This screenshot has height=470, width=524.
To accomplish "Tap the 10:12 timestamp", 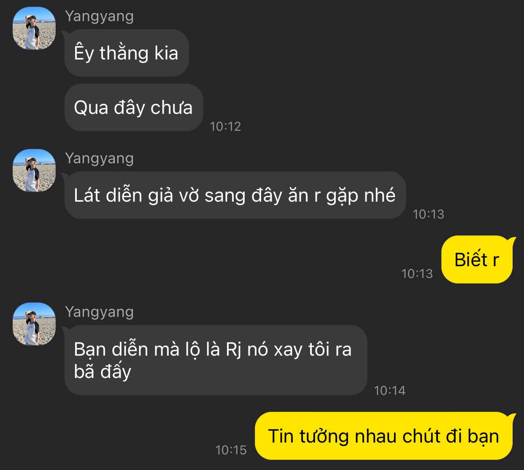I will 225,126.
